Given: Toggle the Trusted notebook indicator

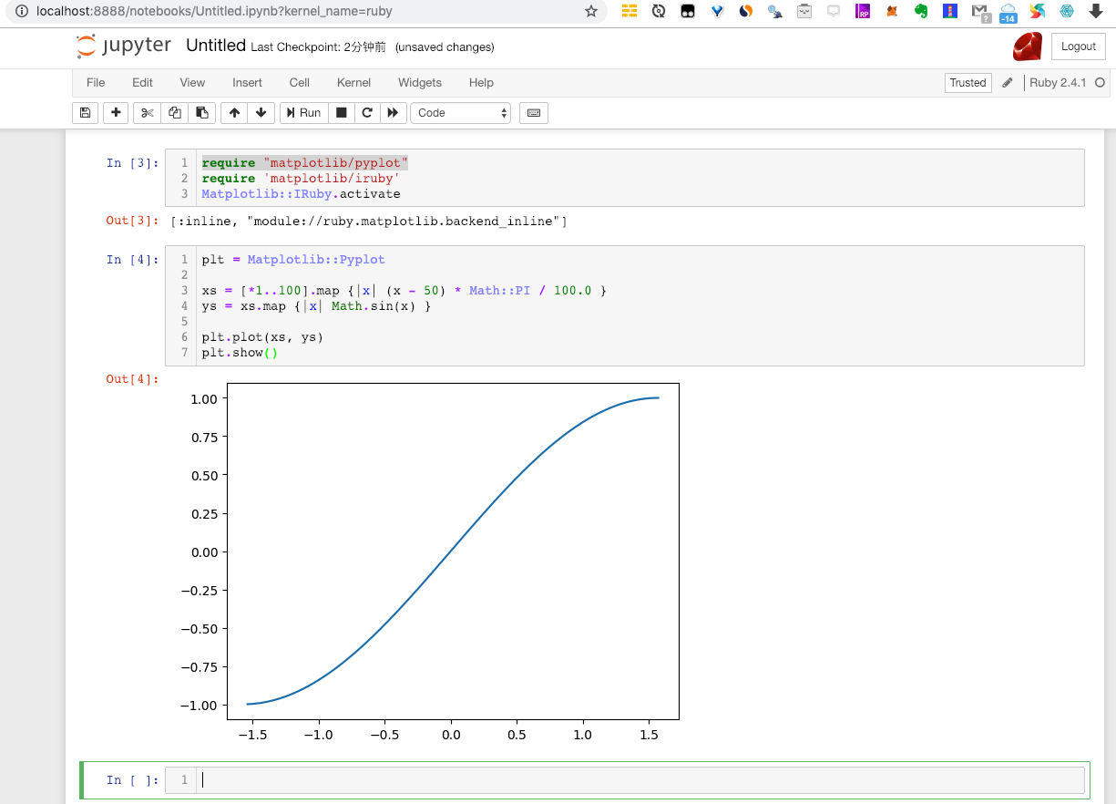Looking at the screenshot, I should (968, 83).
